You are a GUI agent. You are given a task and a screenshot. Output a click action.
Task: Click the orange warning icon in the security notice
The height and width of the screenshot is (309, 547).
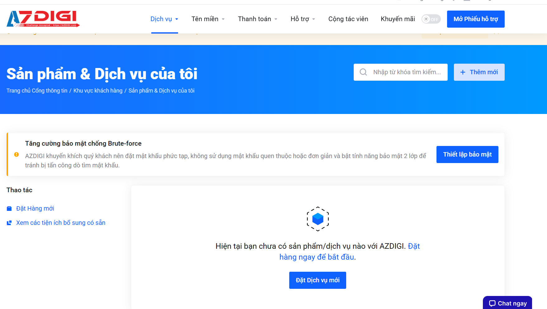pyautogui.click(x=17, y=154)
